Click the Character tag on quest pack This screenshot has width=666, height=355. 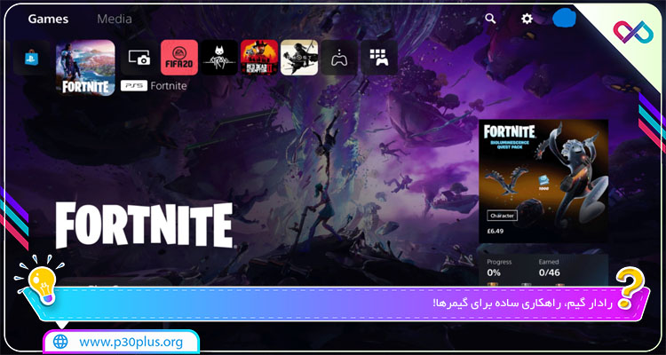coord(502,216)
